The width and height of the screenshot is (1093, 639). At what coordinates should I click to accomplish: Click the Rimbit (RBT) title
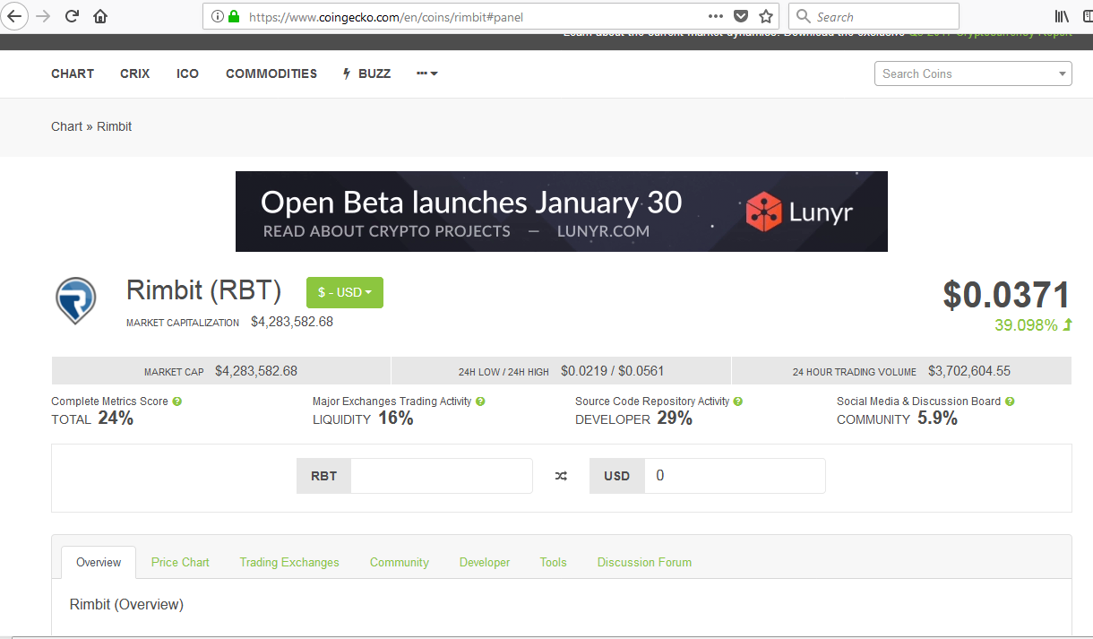pos(204,290)
